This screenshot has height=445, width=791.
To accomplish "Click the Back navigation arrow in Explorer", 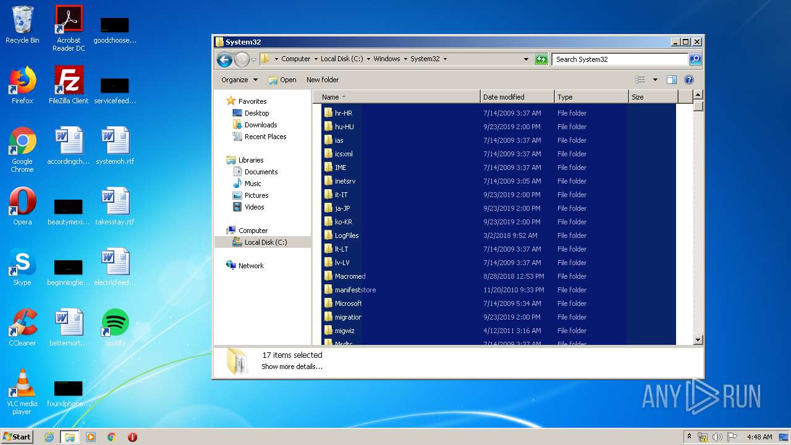I will 224,59.
